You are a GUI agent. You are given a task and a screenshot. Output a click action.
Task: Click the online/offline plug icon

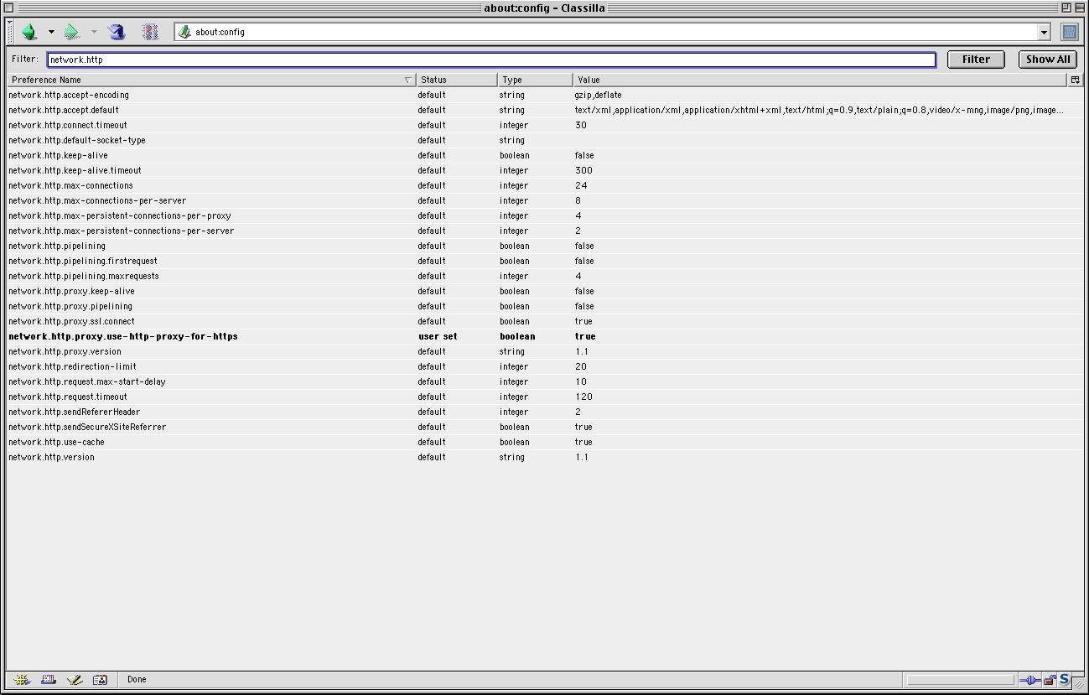(1029, 680)
